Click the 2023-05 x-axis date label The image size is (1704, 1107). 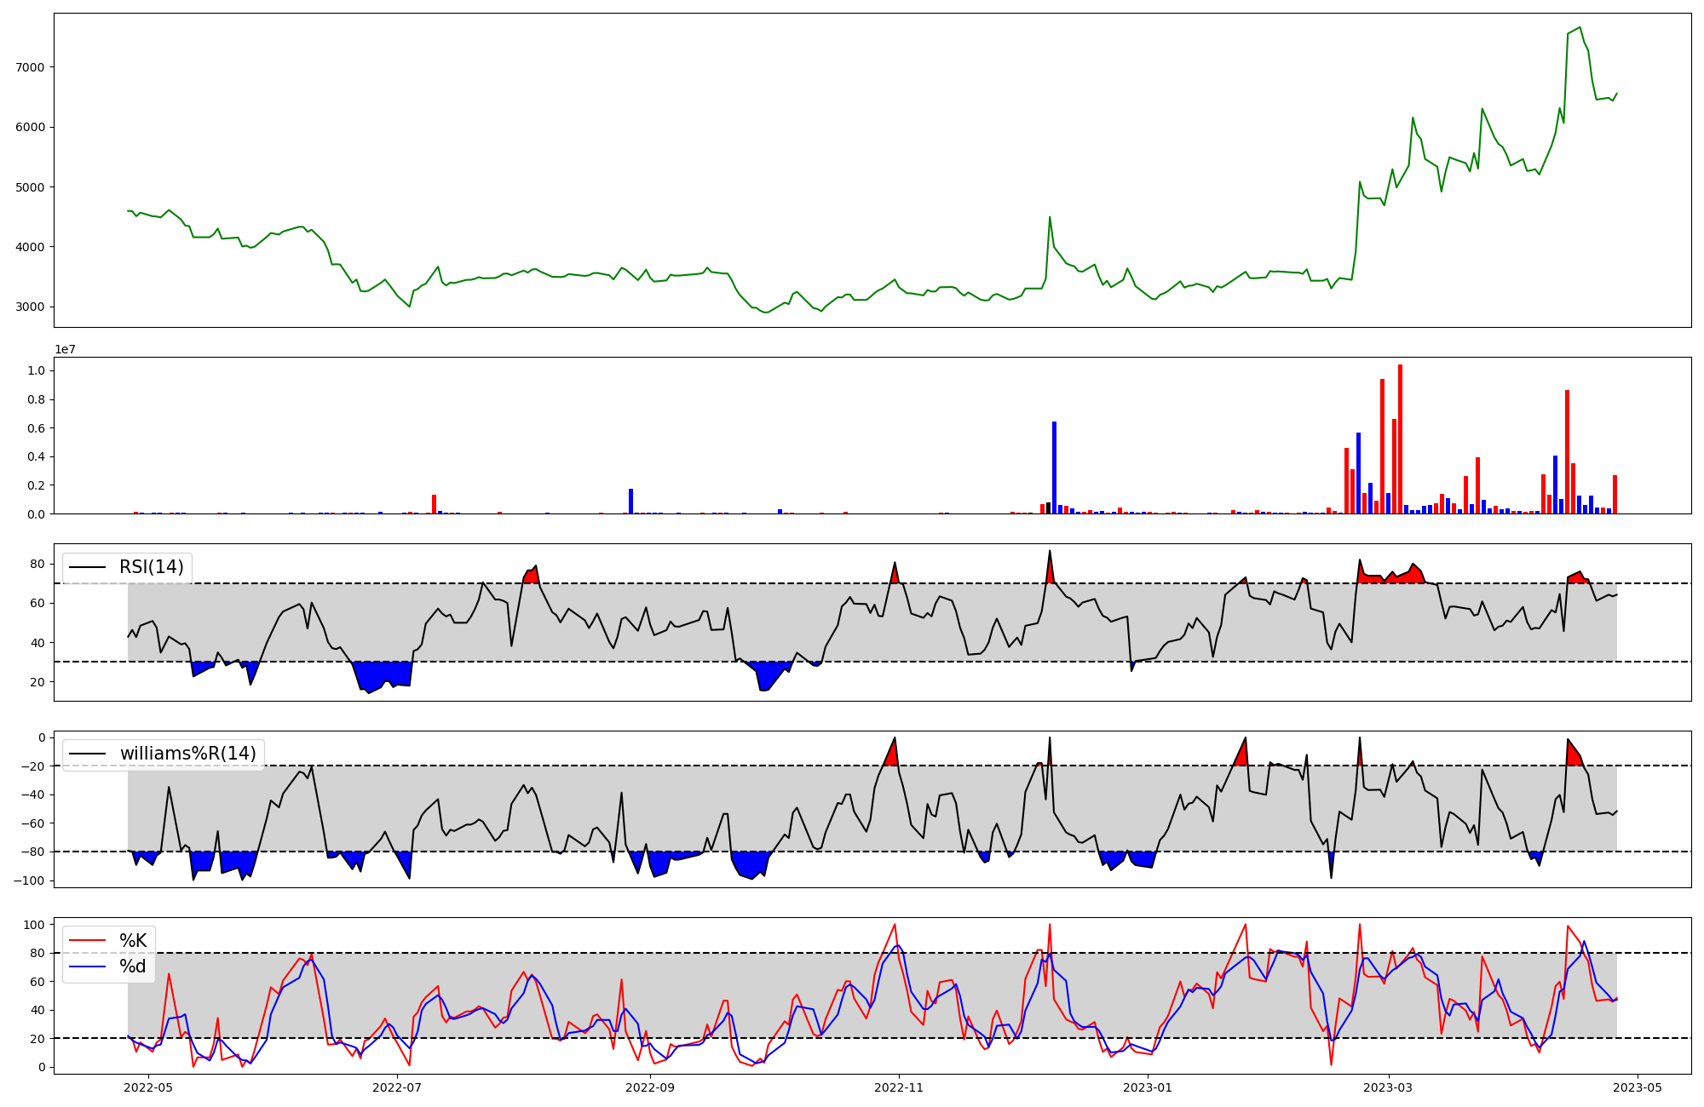point(1638,1087)
